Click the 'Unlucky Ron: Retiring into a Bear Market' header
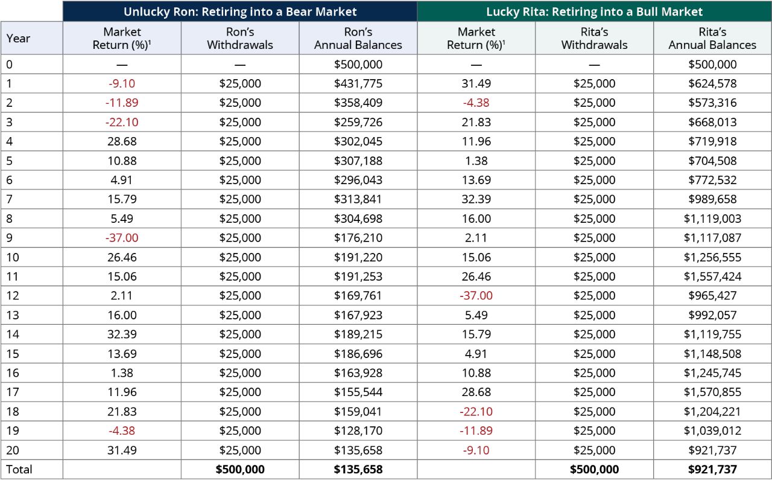This screenshot has height=480, width=772. pyautogui.click(x=240, y=11)
